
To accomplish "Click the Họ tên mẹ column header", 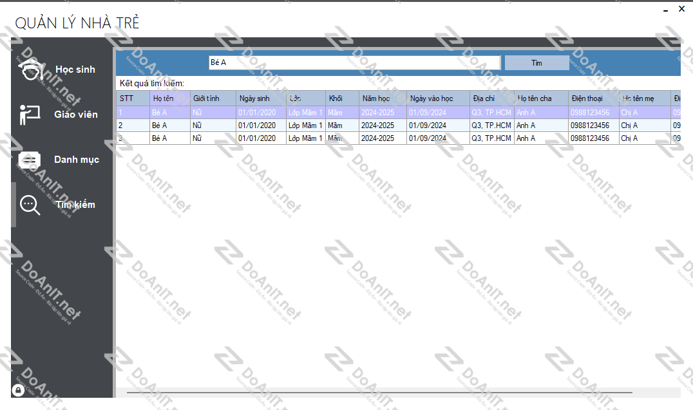I will click(645, 98).
